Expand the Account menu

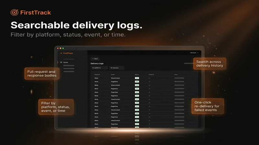(x=194, y=53)
